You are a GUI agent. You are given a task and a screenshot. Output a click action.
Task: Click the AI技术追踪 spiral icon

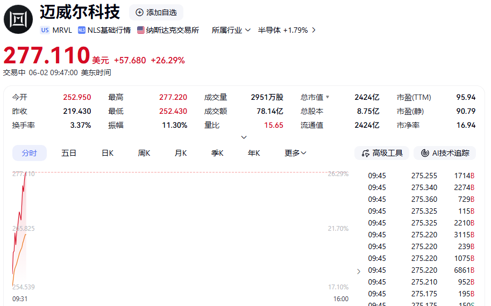425,153
